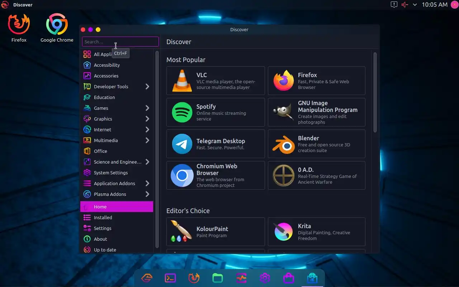Click the Science and Engineering icon

click(x=87, y=162)
